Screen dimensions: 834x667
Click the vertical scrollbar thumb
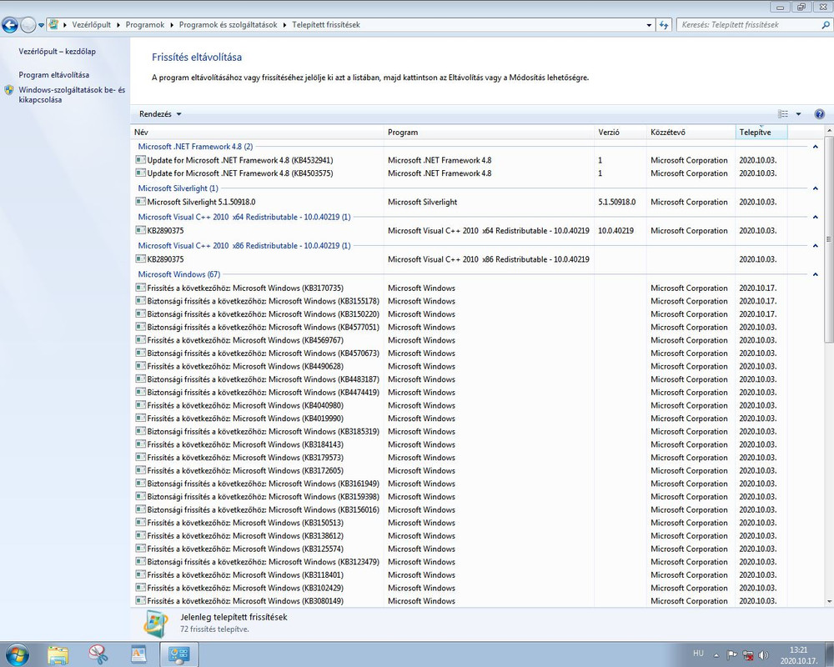click(829, 239)
